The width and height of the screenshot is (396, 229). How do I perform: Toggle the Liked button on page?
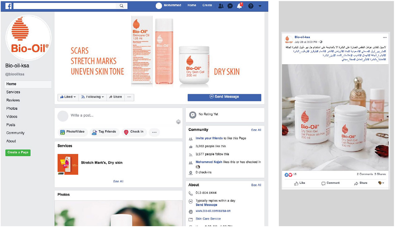(x=68, y=97)
